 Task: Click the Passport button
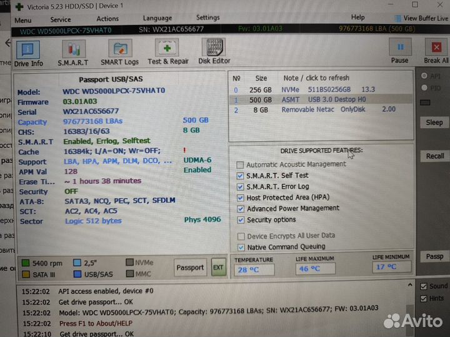(x=190, y=267)
